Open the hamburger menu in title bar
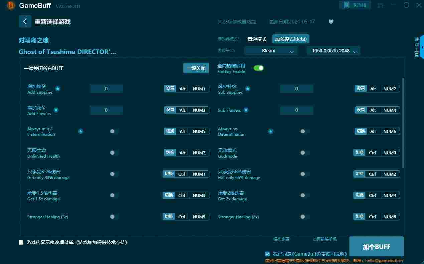The image size is (424, 264). 380,5
